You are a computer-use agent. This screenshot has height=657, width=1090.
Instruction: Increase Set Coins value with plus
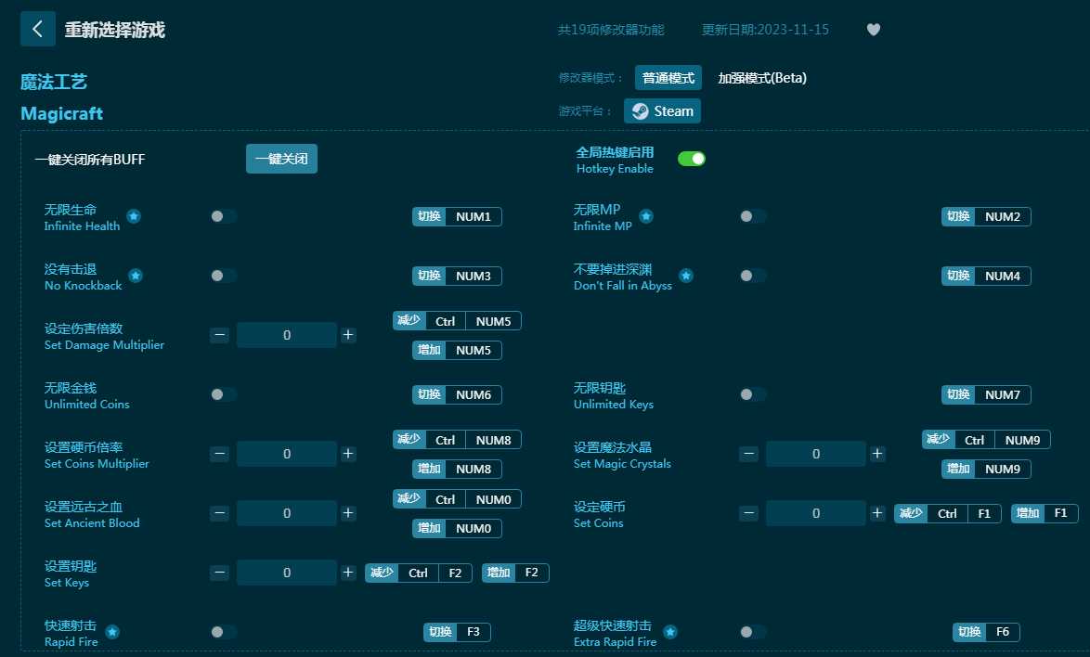[877, 513]
